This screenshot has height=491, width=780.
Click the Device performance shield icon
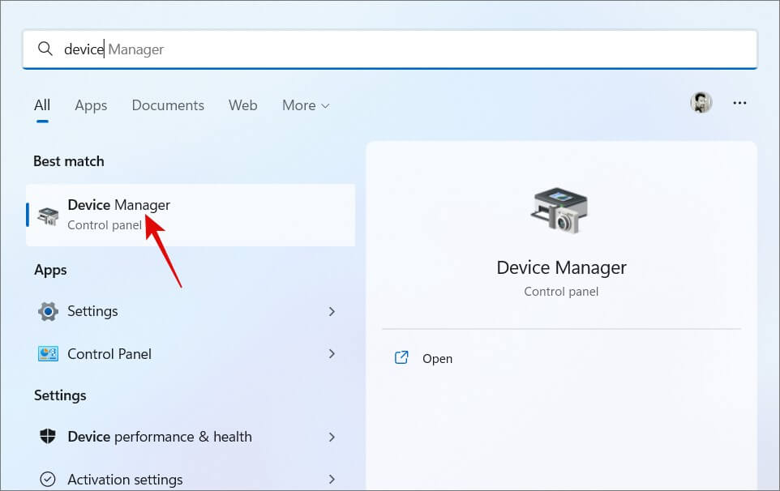(x=48, y=437)
